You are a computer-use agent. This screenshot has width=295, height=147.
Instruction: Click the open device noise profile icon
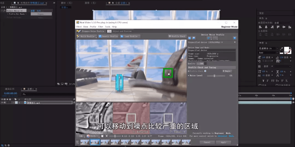click(x=190, y=38)
